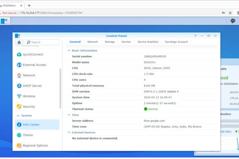Click the Control Panel search field
Image resolution: width=239 pixels, height=159 pixels.
42,42
